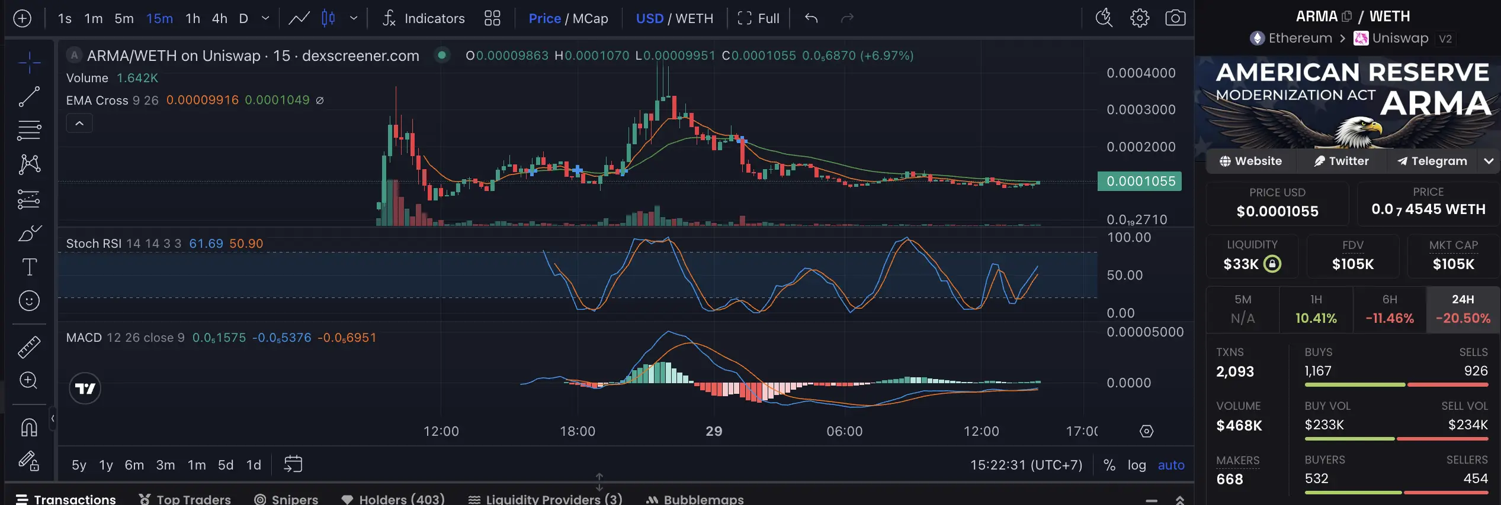Select the D daily timeframe
The width and height of the screenshot is (1501, 505).
pos(243,18)
